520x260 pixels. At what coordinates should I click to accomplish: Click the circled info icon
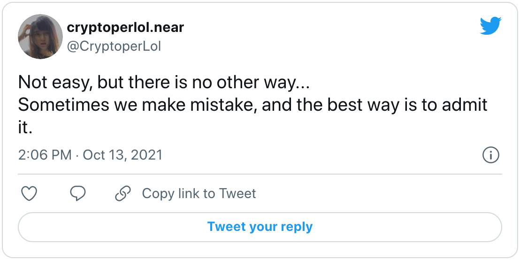pos(491,155)
